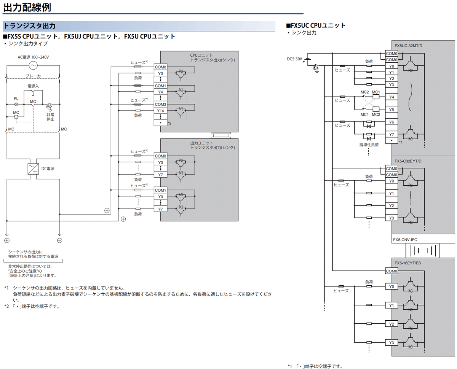
Task: Click the シーケンサの出力に接続される負荷に対する電源 caption
Action: (33, 254)
